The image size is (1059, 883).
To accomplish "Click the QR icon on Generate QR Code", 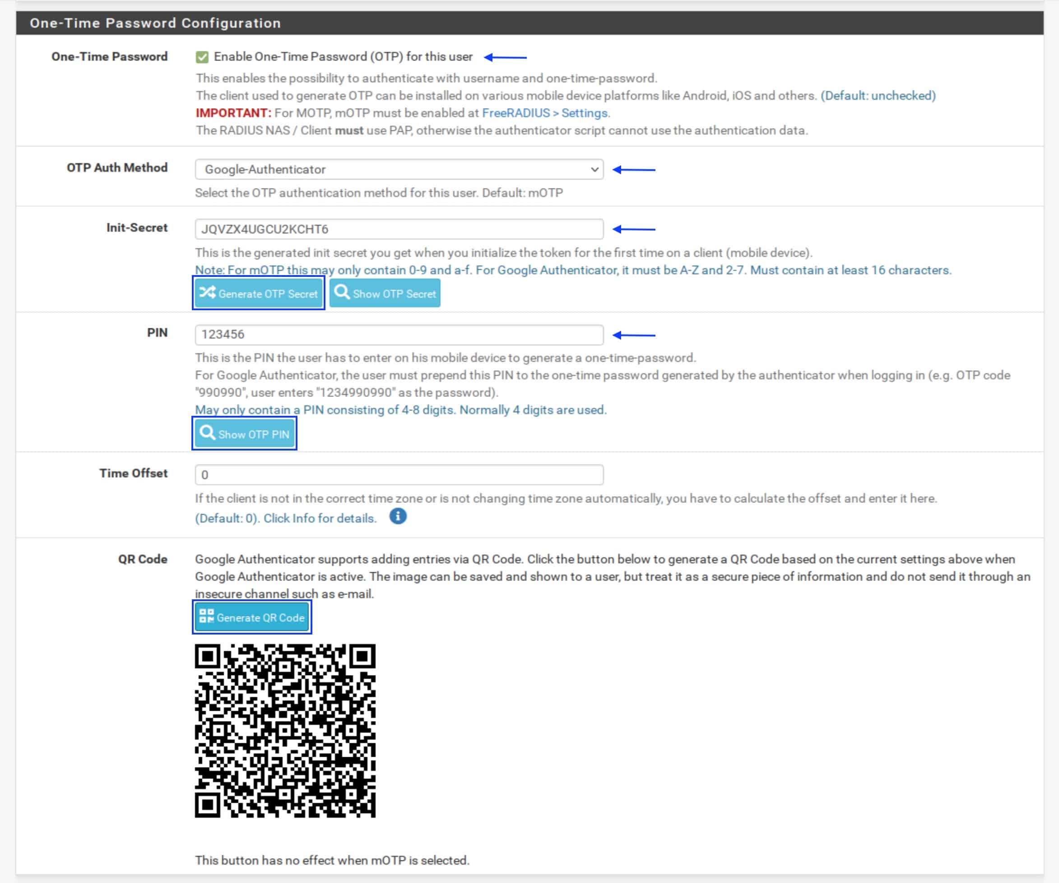I will coord(206,616).
